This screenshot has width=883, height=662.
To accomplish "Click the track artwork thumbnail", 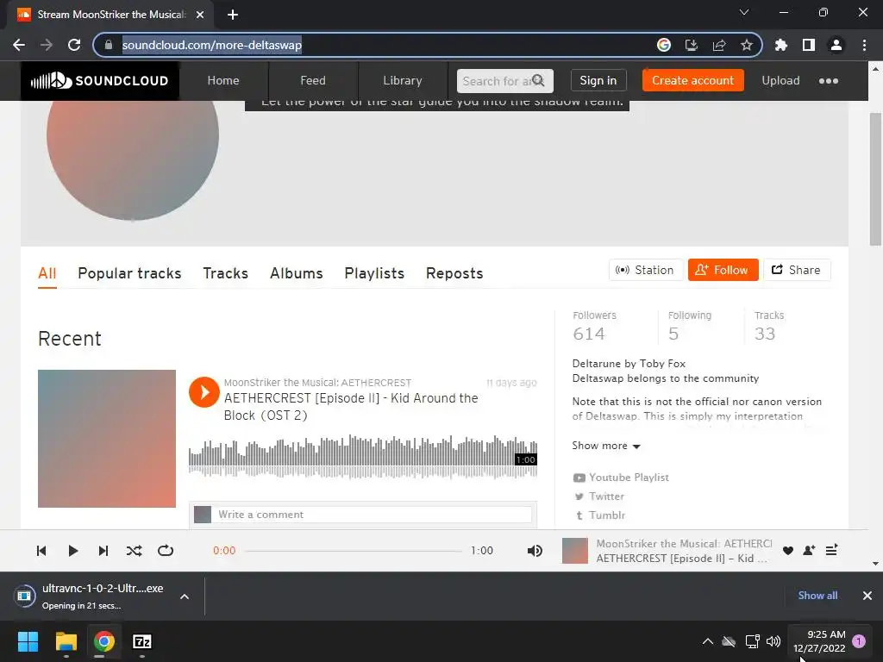I will (107, 439).
